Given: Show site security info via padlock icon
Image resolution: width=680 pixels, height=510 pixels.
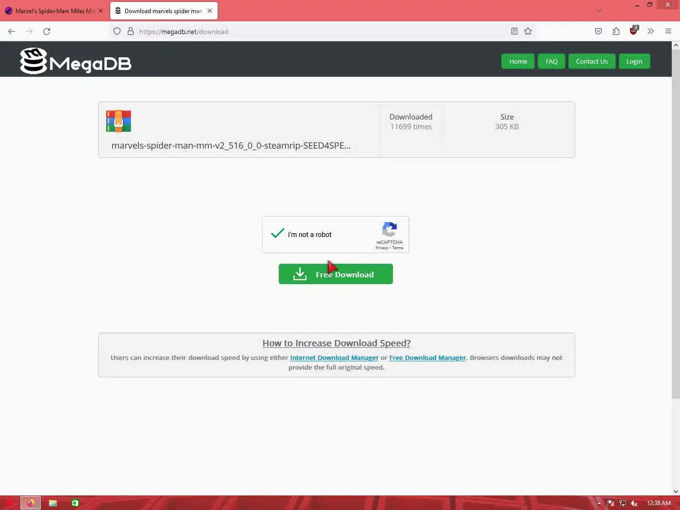Looking at the screenshot, I should pos(130,32).
